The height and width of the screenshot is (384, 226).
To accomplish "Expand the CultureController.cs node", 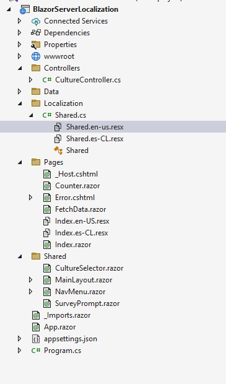I will (x=30, y=80).
